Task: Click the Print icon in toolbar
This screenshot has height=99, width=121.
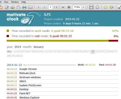Action: tap(24, 7)
